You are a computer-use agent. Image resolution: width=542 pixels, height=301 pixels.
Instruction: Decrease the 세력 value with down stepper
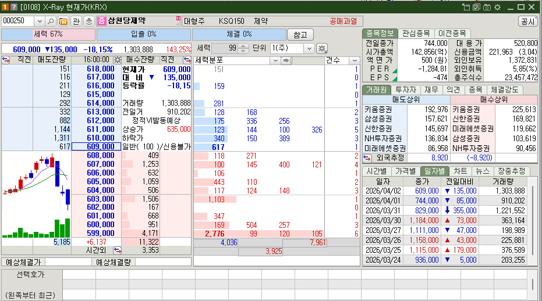coord(243,51)
